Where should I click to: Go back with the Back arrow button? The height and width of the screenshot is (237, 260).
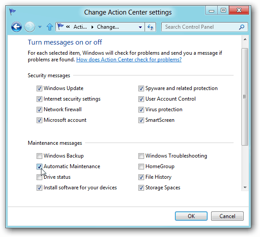(x=16, y=27)
